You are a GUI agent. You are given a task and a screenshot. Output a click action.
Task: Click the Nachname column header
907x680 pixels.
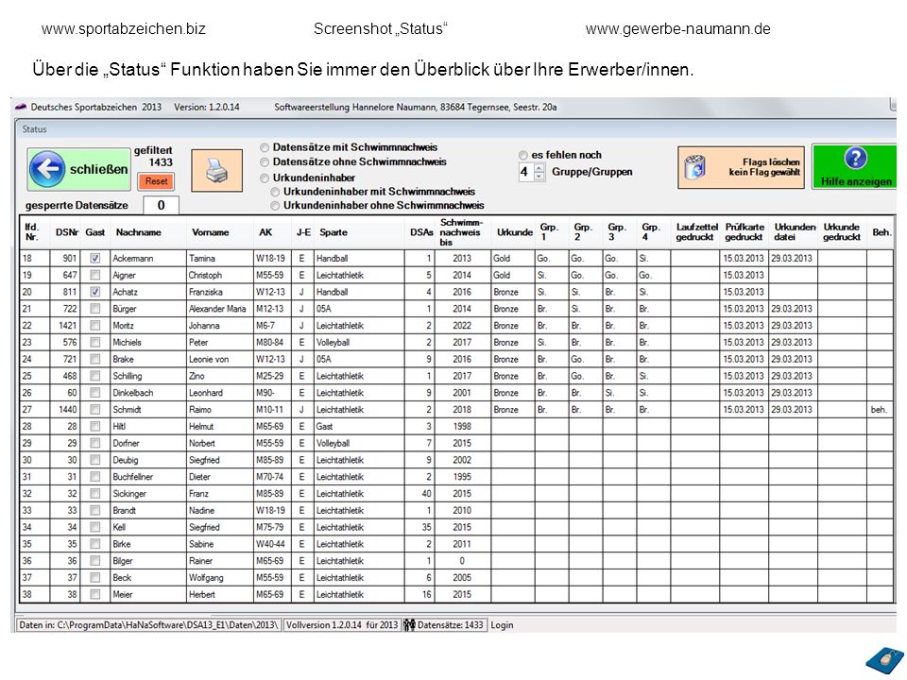click(x=148, y=232)
